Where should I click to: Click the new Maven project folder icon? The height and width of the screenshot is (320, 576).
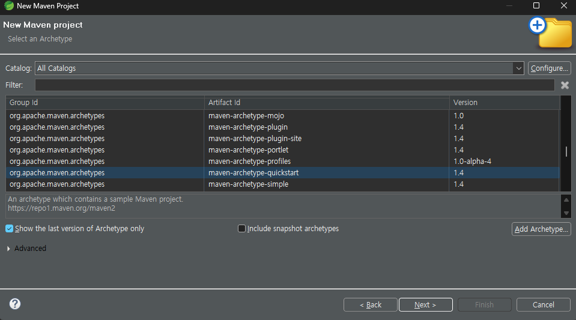point(550,32)
